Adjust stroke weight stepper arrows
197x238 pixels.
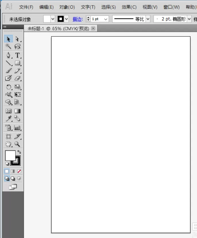(x=88, y=19)
